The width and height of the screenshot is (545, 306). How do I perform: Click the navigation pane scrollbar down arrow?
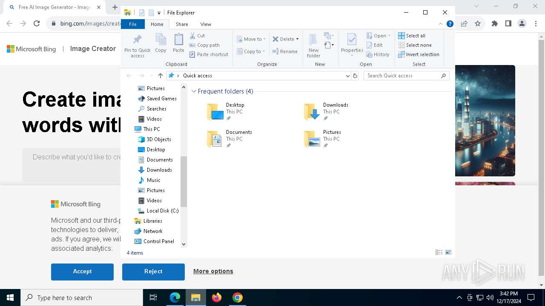tap(184, 244)
